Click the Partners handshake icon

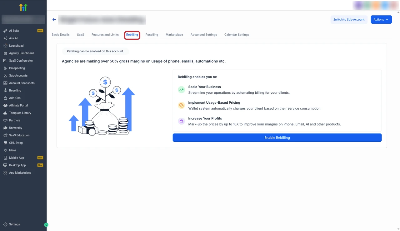5,120
